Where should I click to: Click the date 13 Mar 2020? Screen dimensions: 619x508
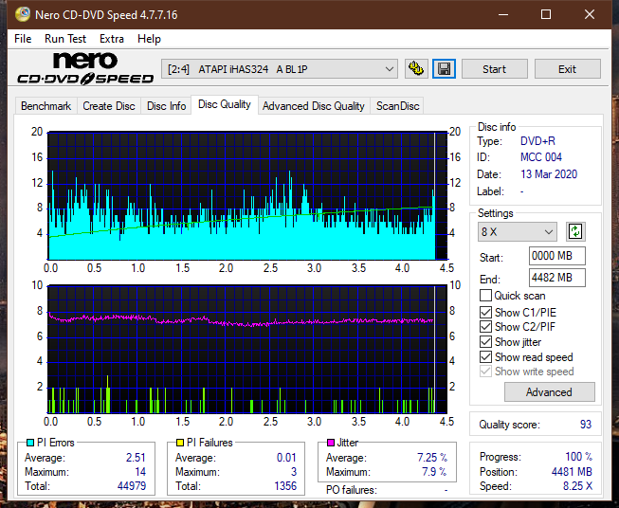[x=549, y=174]
